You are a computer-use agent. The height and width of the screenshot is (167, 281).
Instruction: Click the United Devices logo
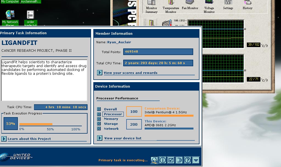(x=16, y=157)
